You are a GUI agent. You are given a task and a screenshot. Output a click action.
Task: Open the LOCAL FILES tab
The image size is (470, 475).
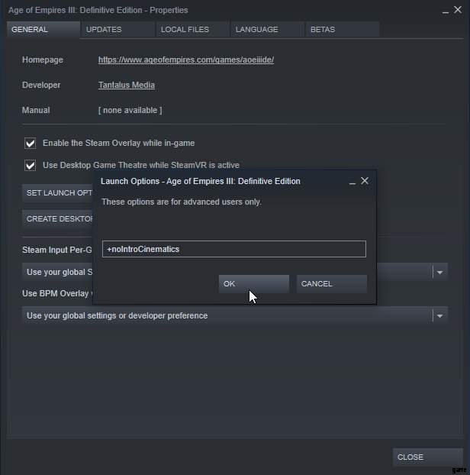[192, 29]
